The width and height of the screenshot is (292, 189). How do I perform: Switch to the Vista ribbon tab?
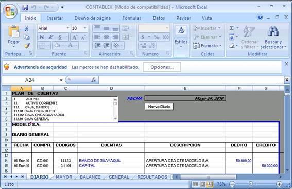pos(207,18)
